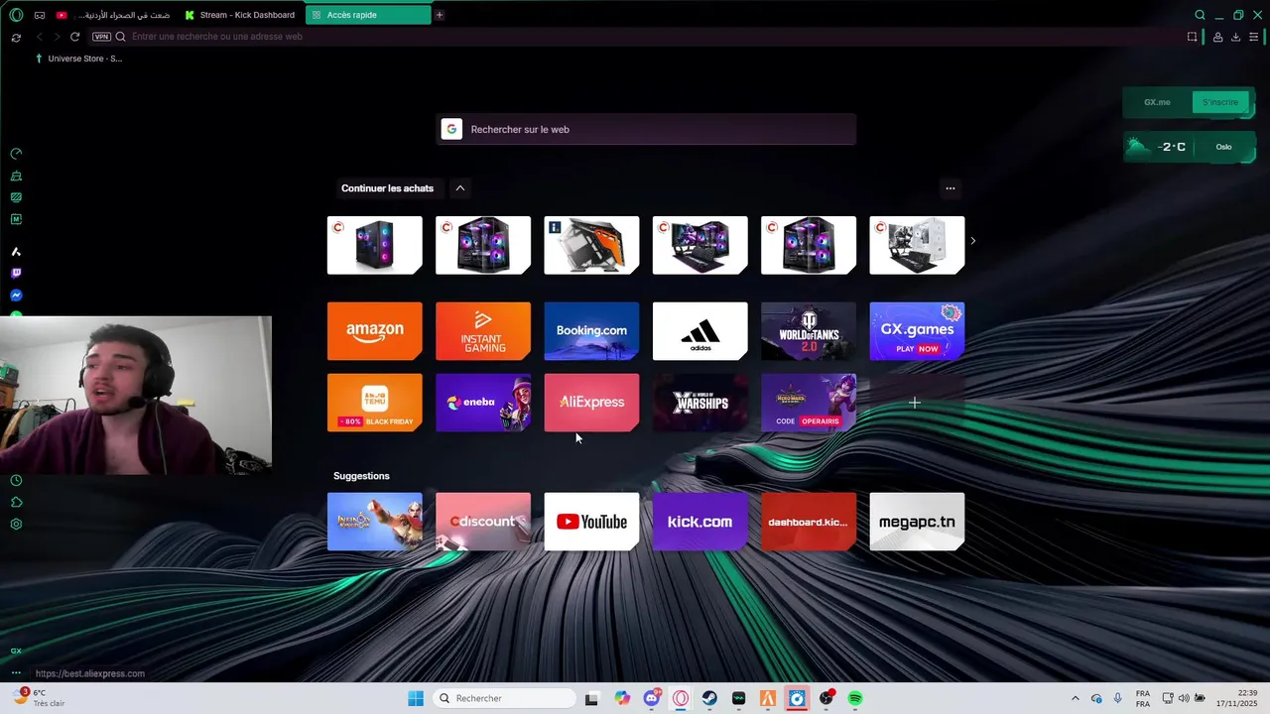
Task: Open Easy Setup sliders icon
Action: (x=1254, y=37)
